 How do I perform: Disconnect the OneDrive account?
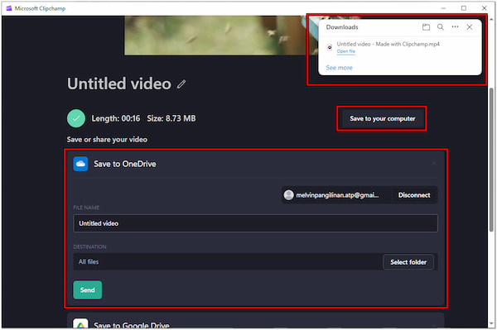(414, 195)
